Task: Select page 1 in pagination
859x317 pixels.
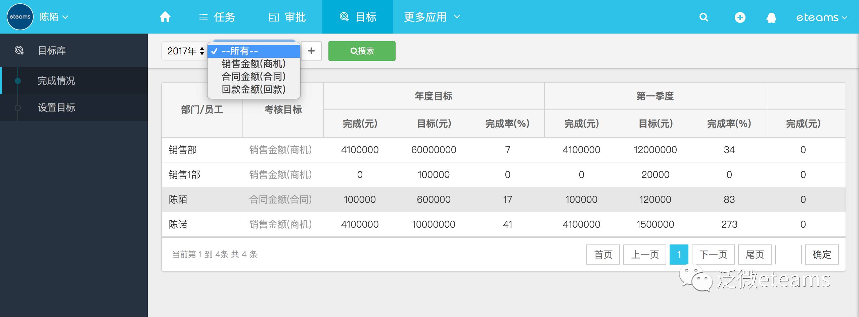Action: 679,255
